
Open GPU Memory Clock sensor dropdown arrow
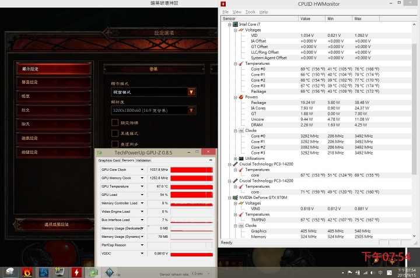(x=142, y=178)
